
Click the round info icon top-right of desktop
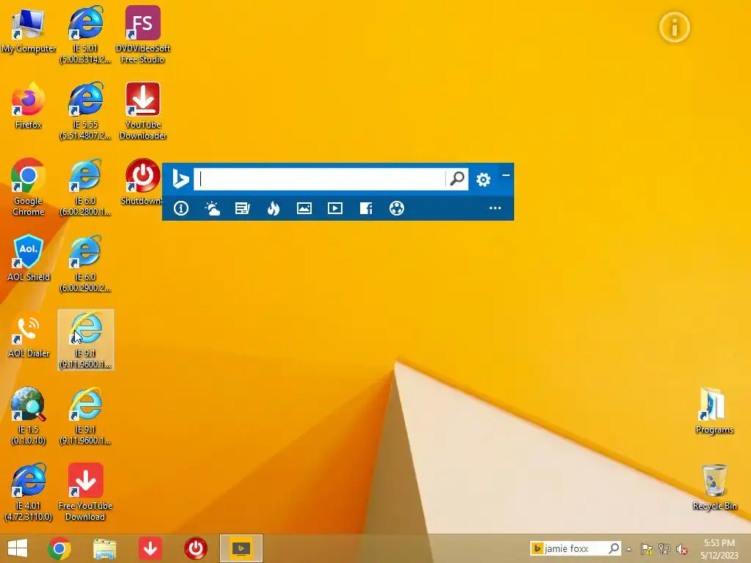[x=675, y=27]
